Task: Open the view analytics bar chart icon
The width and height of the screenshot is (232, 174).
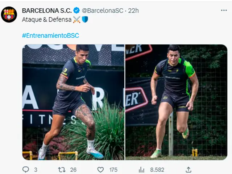Action: [141, 169]
